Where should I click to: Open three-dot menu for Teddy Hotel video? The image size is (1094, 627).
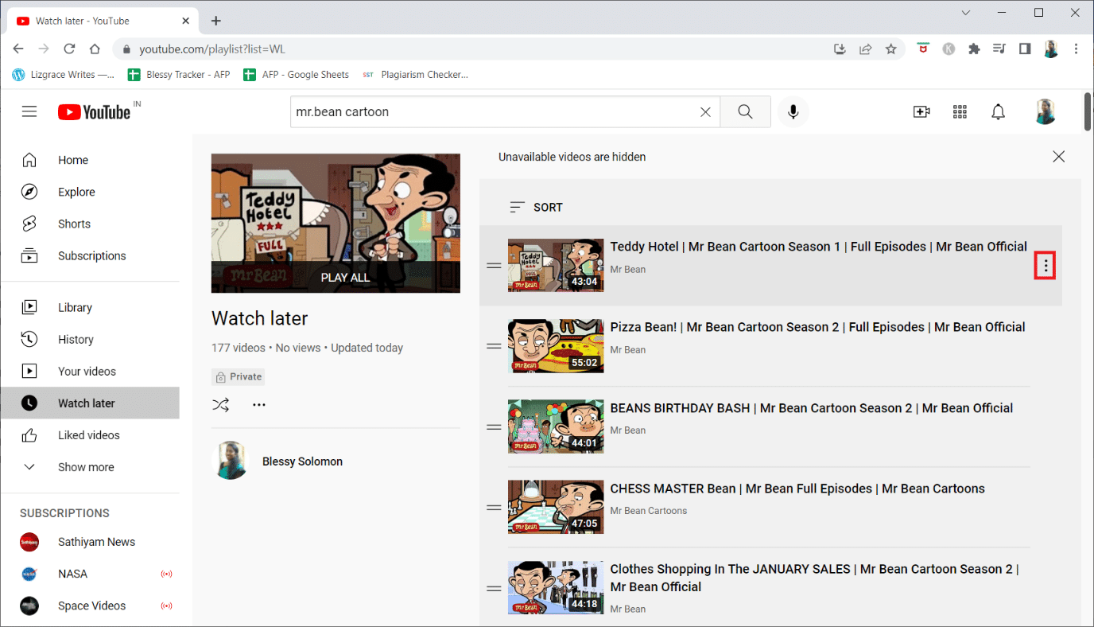tap(1045, 267)
